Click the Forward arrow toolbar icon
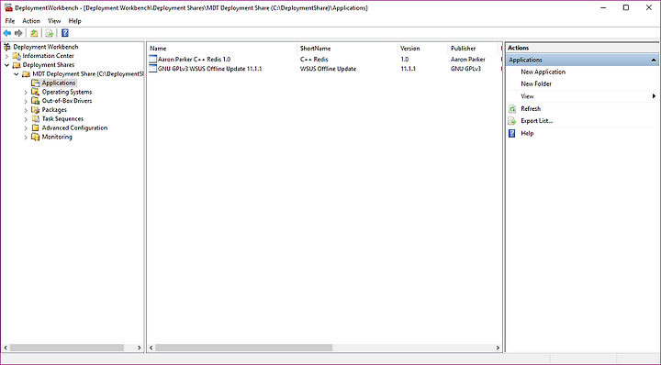Screen dimensions: 661x365 click(x=18, y=33)
